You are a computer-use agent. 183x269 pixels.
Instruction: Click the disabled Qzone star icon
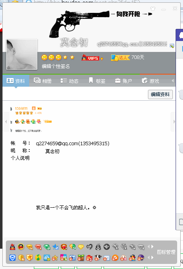point(55,258)
